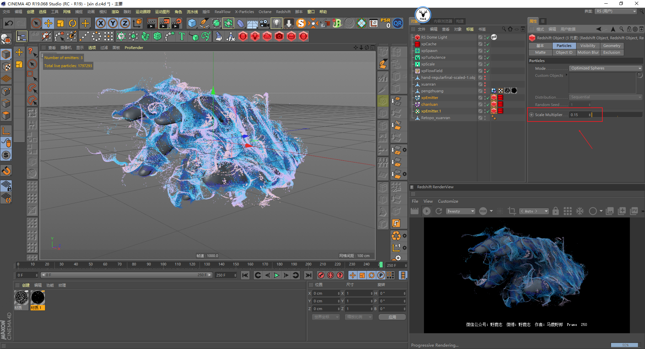Activate the Scale tool in the top toolbar
This screenshot has width=645, height=349.
click(60, 23)
